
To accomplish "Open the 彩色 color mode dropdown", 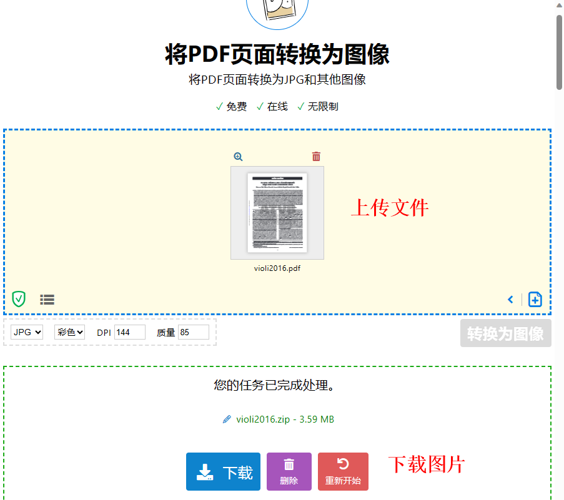I will 70,332.
